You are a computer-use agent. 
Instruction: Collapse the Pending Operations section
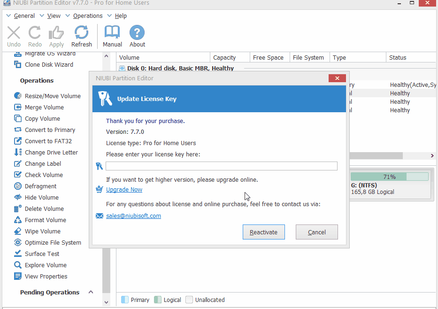91,292
